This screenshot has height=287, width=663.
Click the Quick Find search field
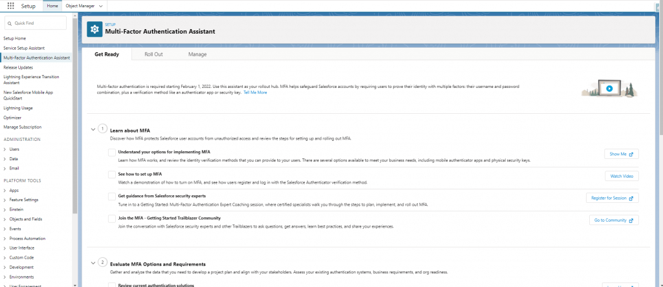tap(36, 23)
